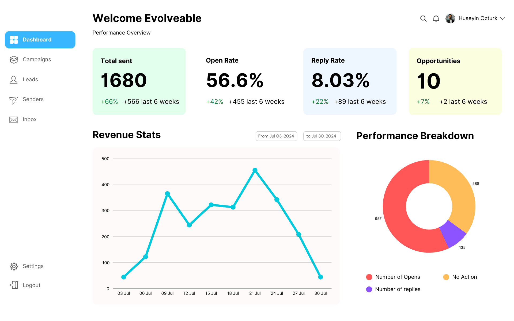Screen dimensions: 514x321
Task: Set the From Jul 03, 2024 date
Action: pos(276,136)
